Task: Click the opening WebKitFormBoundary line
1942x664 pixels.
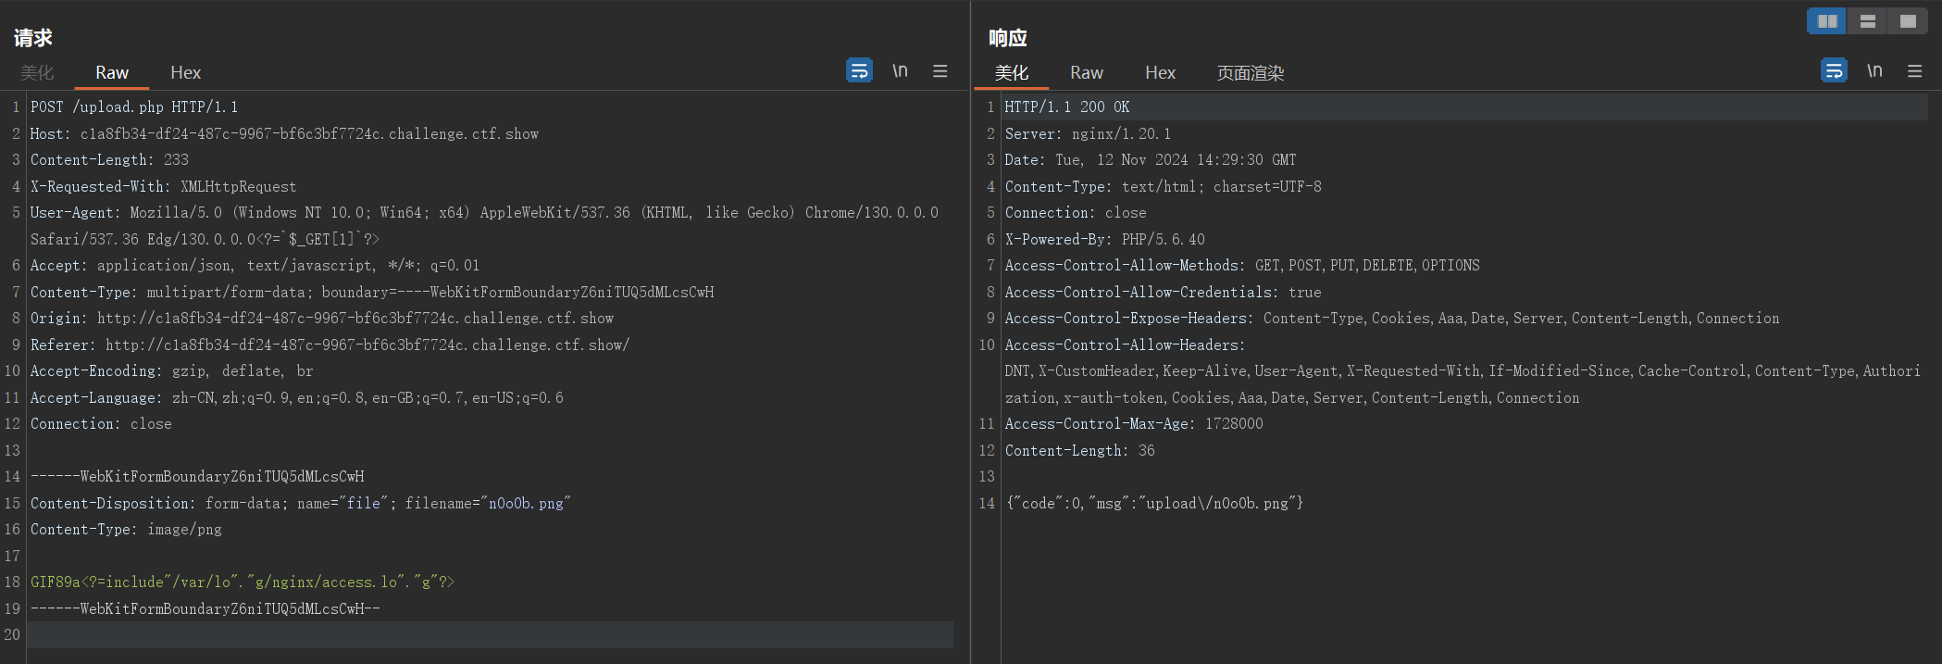Action: [197, 476]
